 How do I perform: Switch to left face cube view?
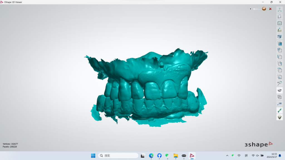[x=279, y=57]
